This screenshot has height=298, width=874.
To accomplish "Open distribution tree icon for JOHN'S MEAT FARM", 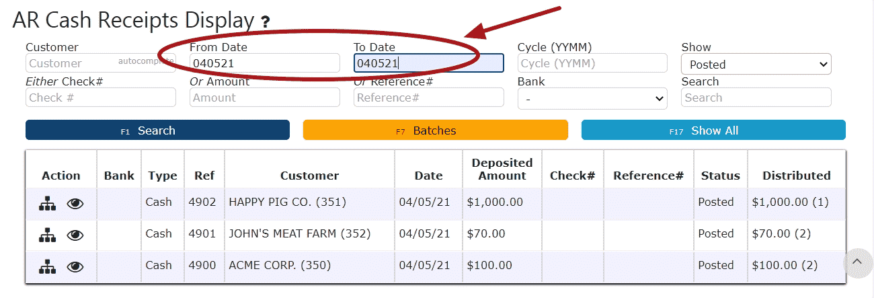I will [46, 234].
